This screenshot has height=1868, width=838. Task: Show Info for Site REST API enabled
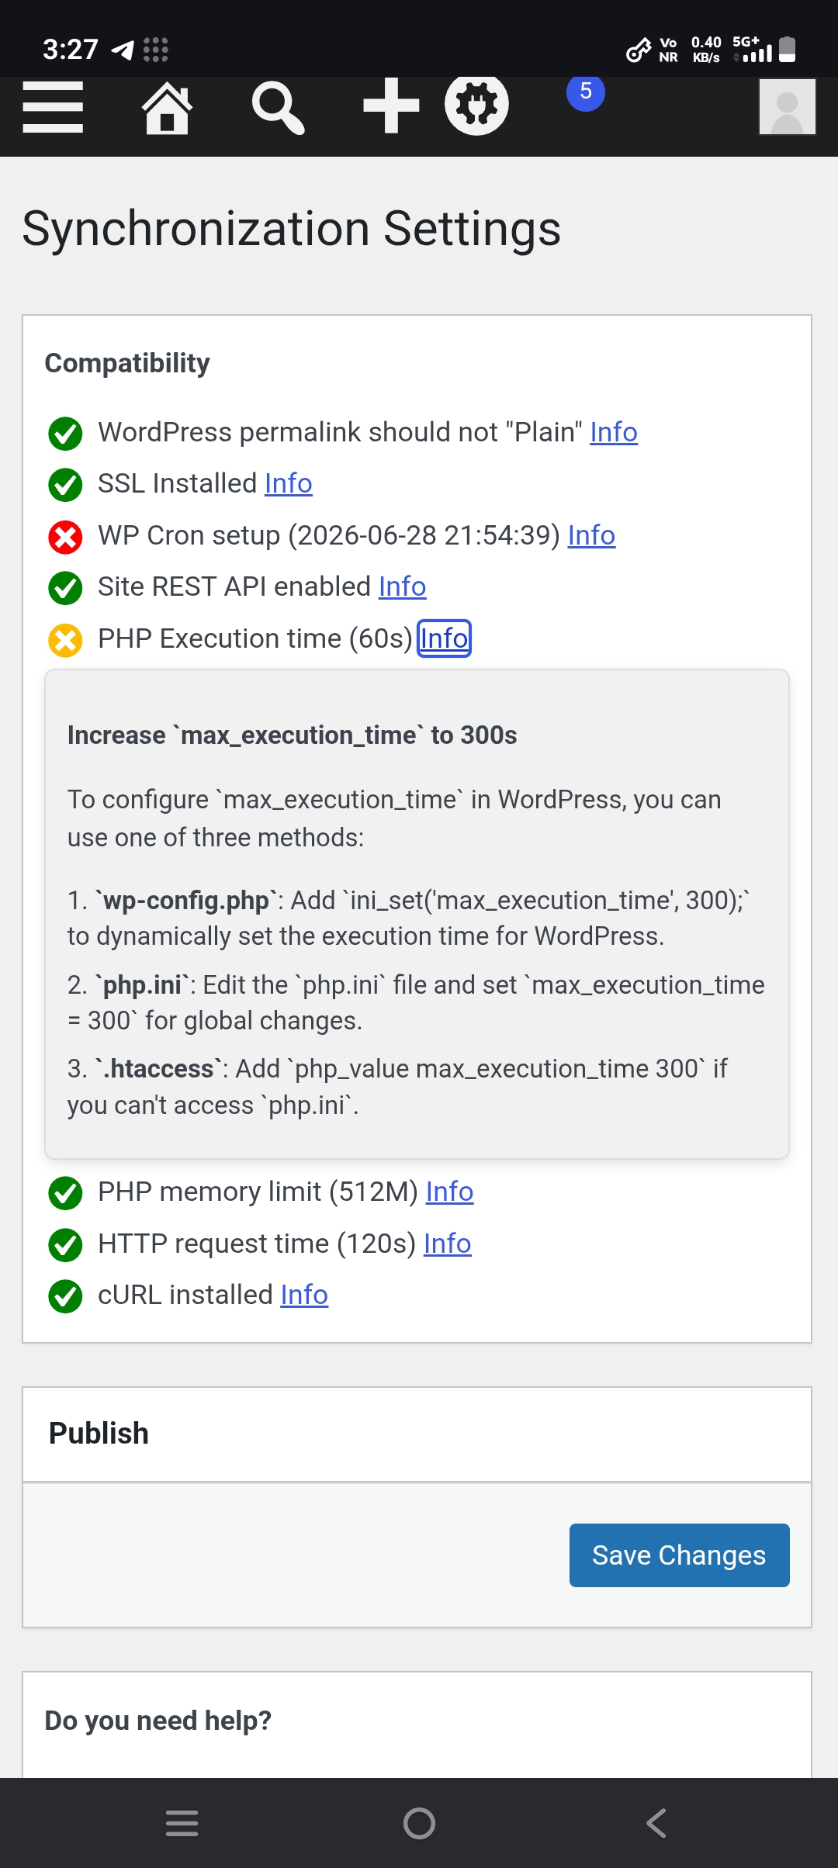402,586
